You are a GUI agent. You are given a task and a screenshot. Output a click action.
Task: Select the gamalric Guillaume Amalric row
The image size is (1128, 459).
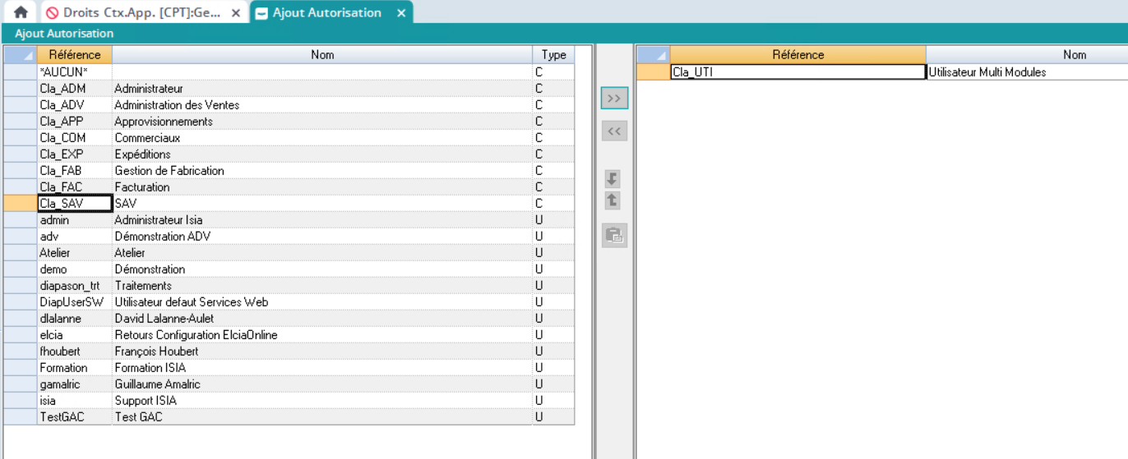156,384
